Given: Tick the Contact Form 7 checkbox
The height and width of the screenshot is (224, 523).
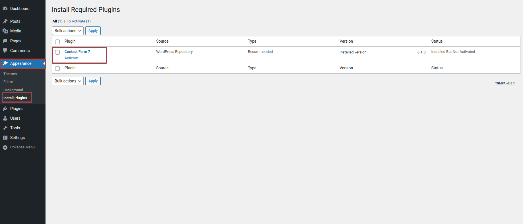Looking at the screenshot, I should [57, 52].
